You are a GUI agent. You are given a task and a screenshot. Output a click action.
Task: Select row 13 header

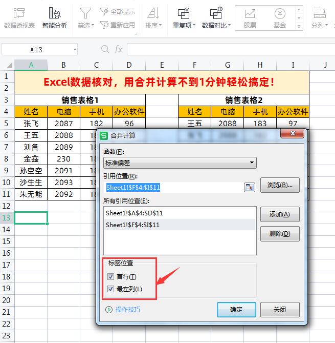[7, 218]
